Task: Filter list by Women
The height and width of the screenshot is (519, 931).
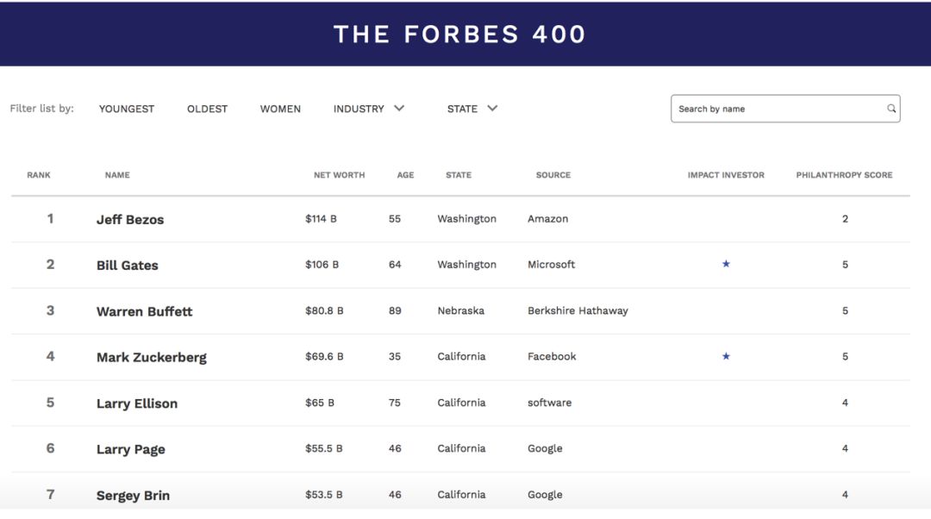Action: click(280, 109)
